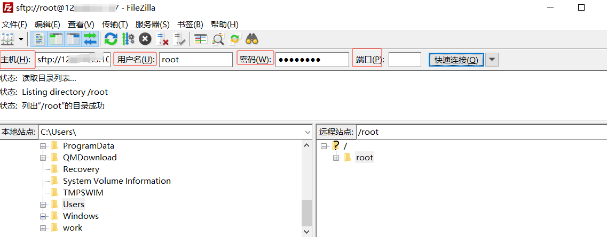Search files with the binoculars icon

(x=252, y=38)
